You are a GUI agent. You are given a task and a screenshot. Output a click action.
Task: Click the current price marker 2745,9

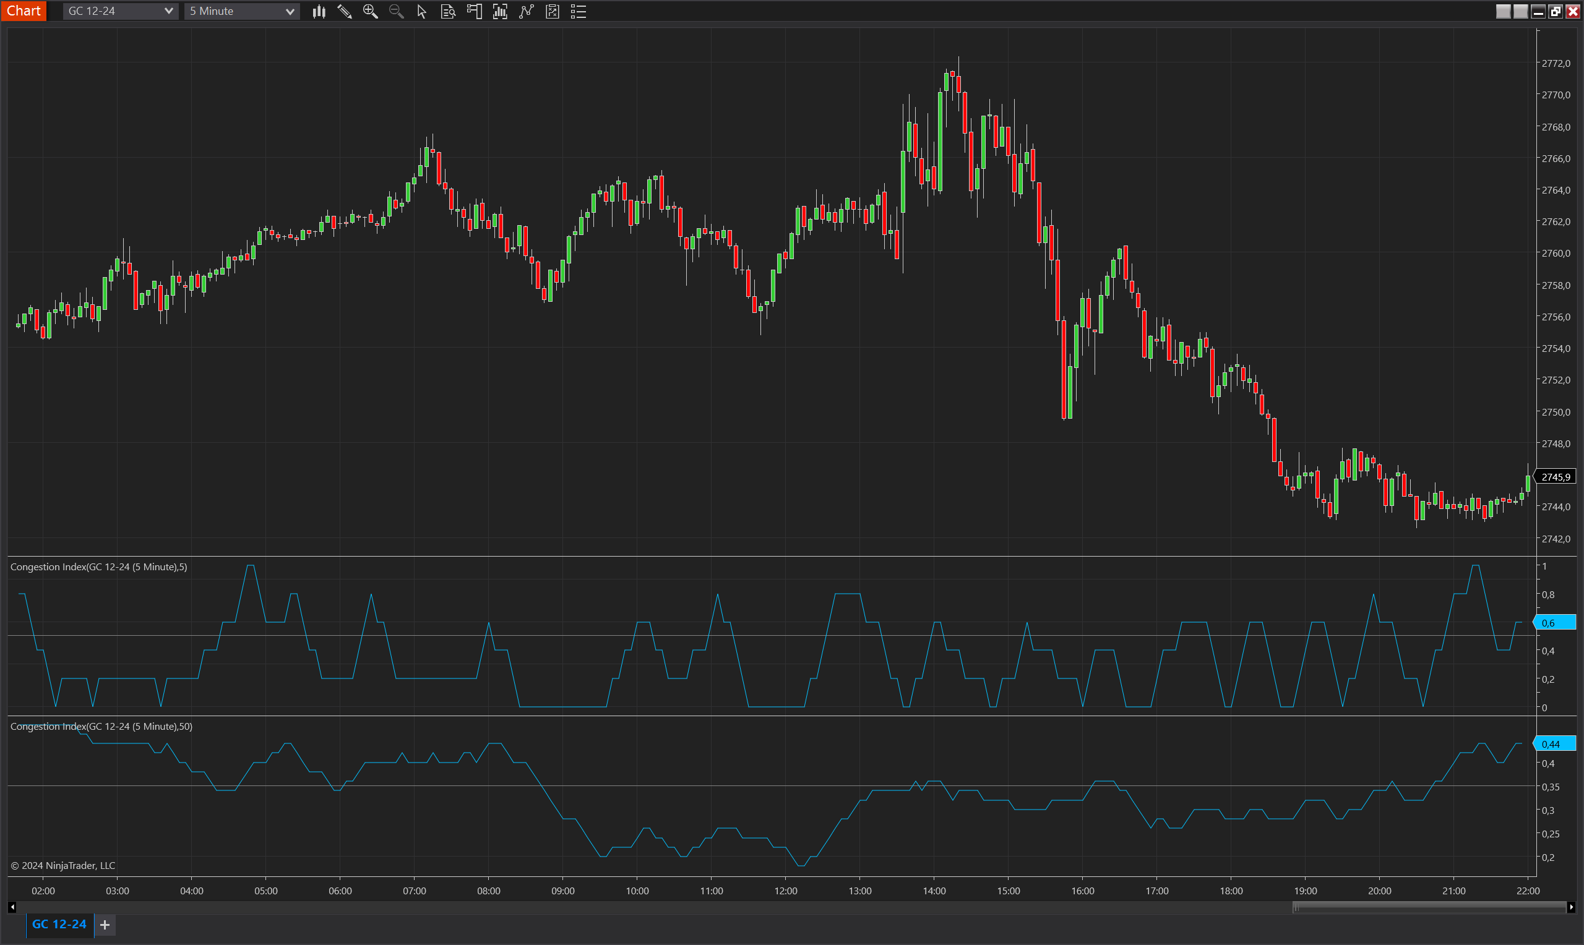(1556, 477)
